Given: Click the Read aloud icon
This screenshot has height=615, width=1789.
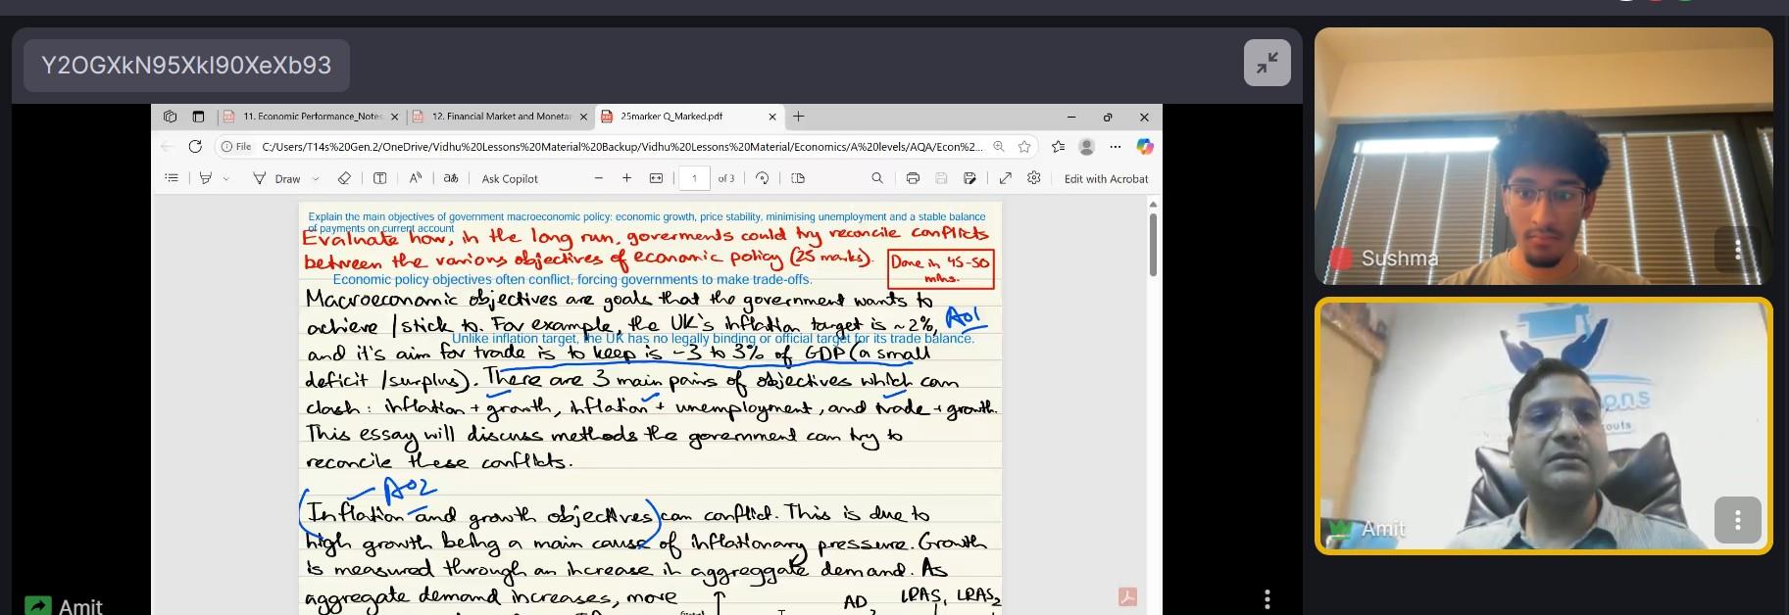Looking at the screenshot, I should click(416, 178).
